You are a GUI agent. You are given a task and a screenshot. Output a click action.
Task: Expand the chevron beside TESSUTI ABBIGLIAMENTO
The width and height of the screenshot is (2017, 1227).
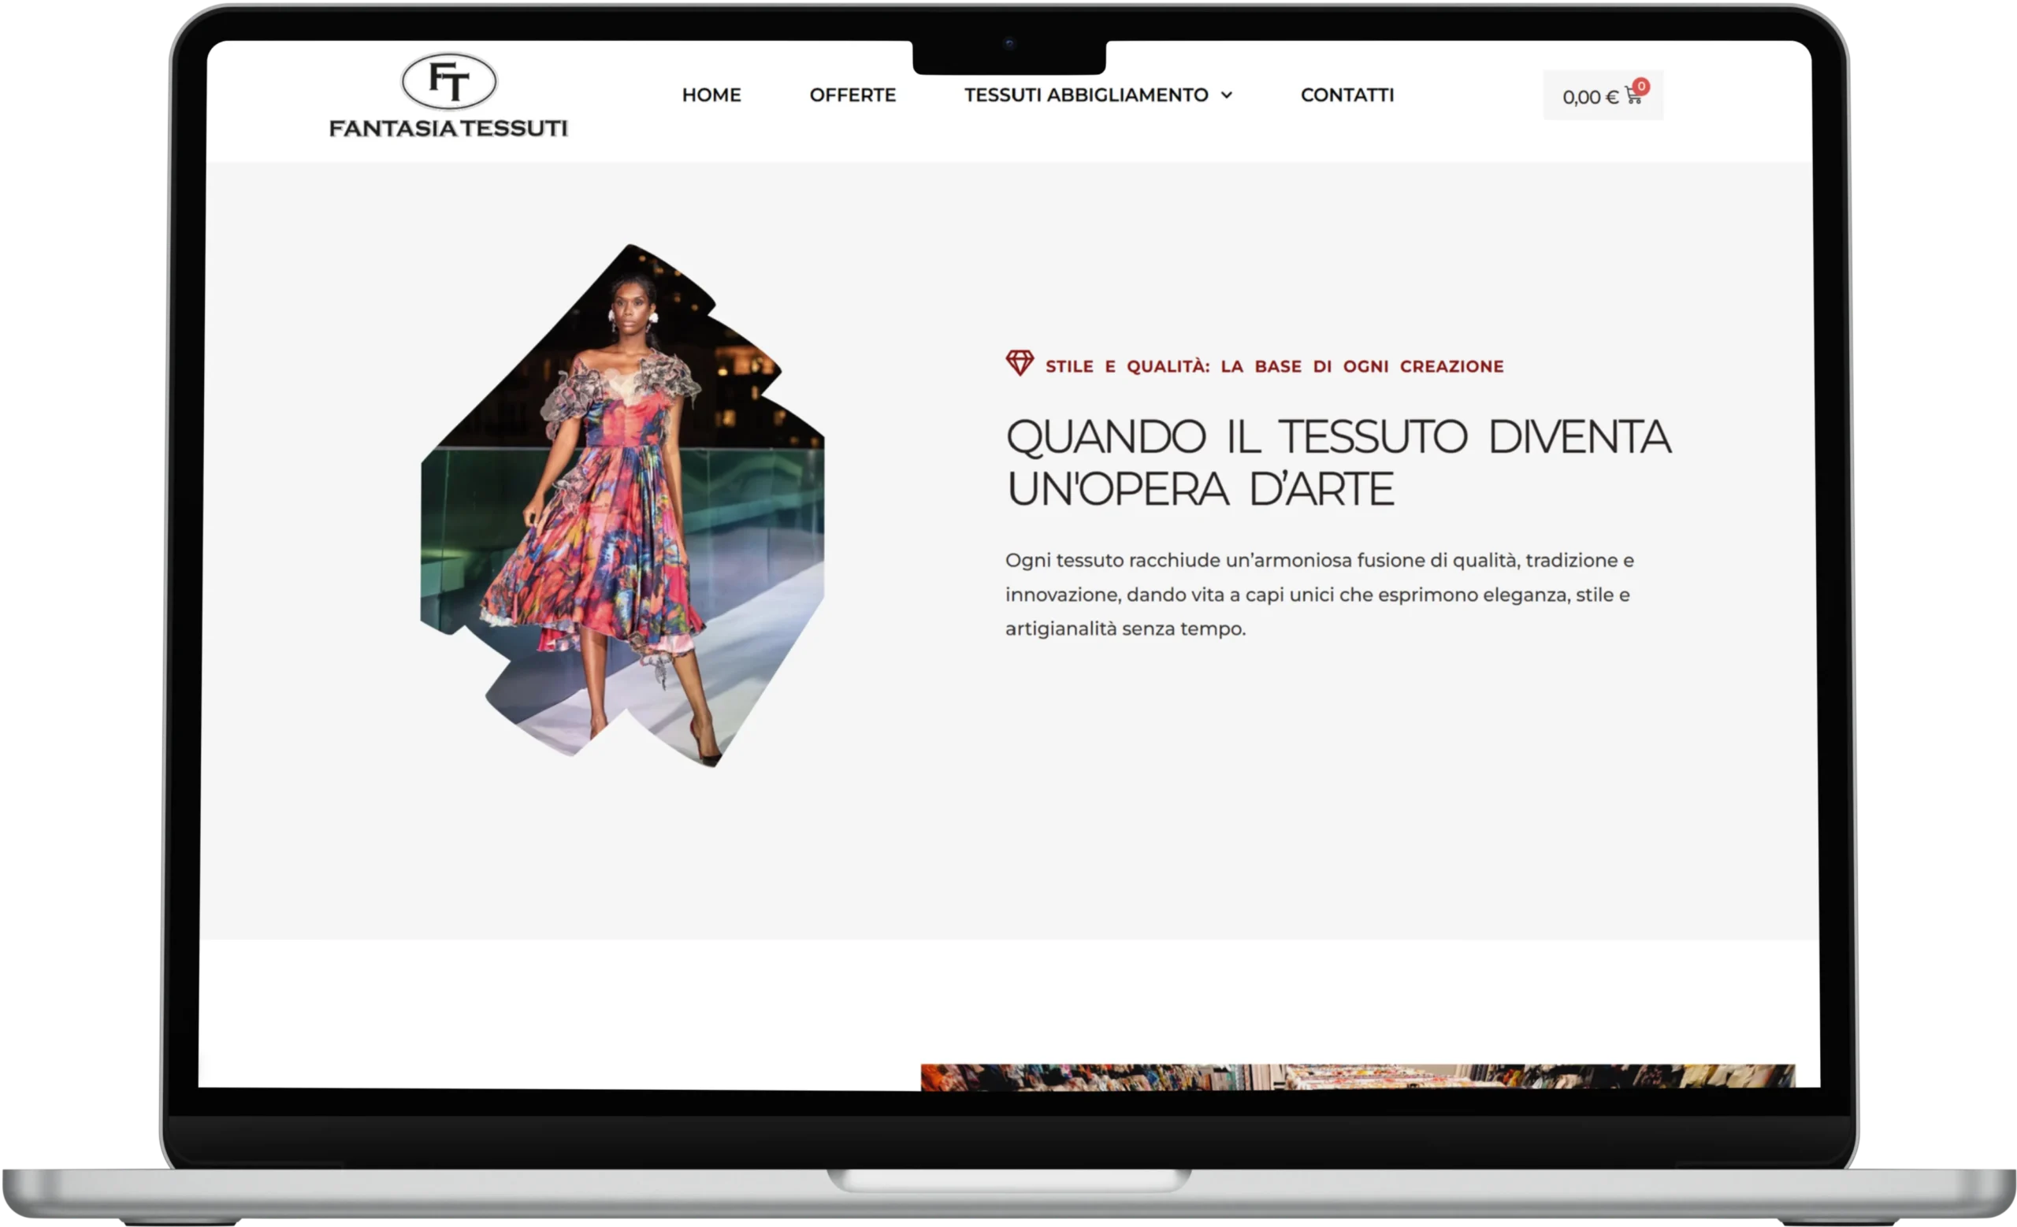[1226, 96]
